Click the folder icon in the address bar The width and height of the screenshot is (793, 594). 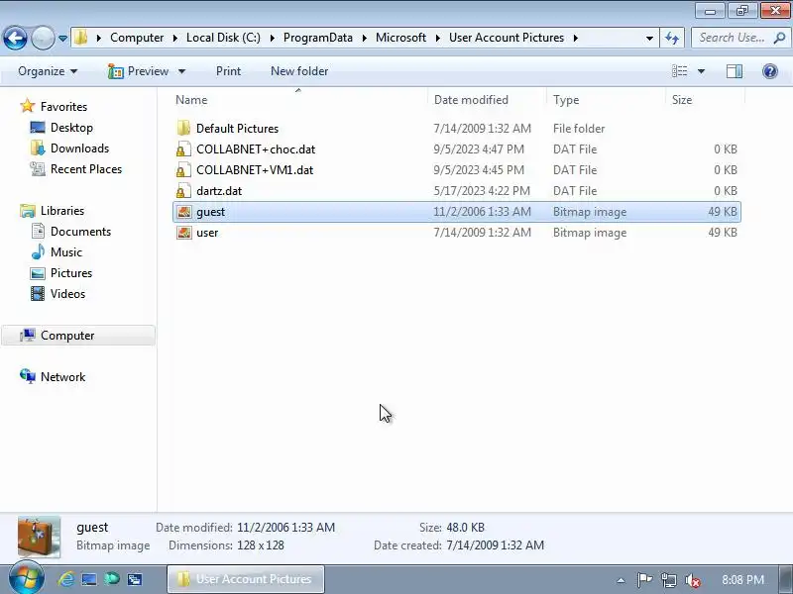click(x=81, y=38)
